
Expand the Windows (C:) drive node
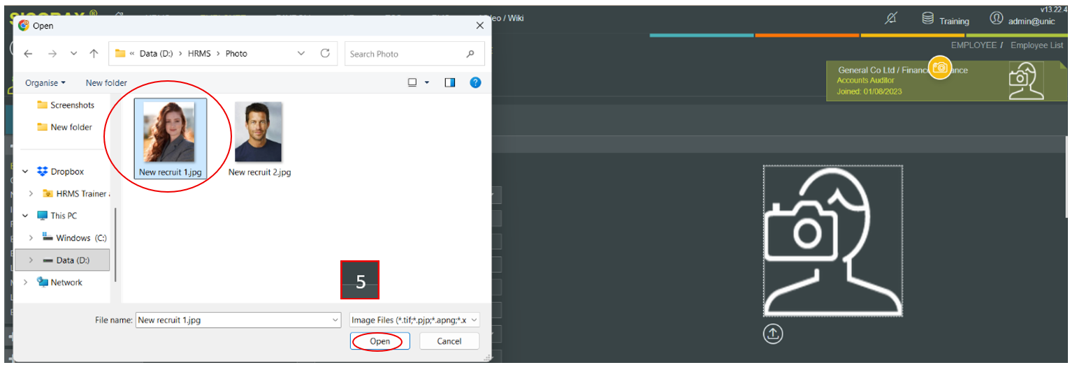point(31,238)
